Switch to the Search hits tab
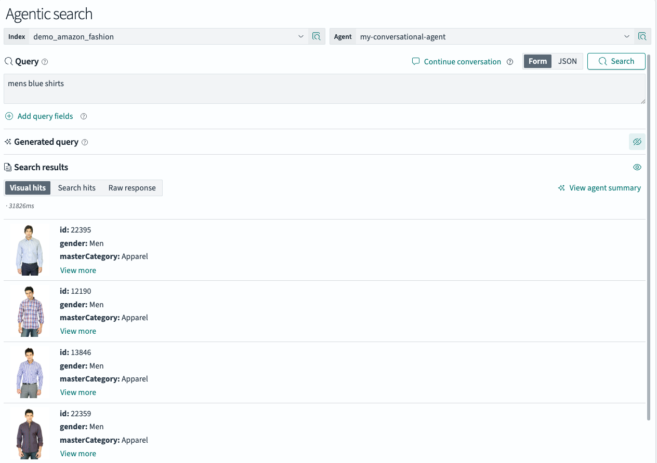The height and width of the screenshot is (463, 657). coord(76,187)
